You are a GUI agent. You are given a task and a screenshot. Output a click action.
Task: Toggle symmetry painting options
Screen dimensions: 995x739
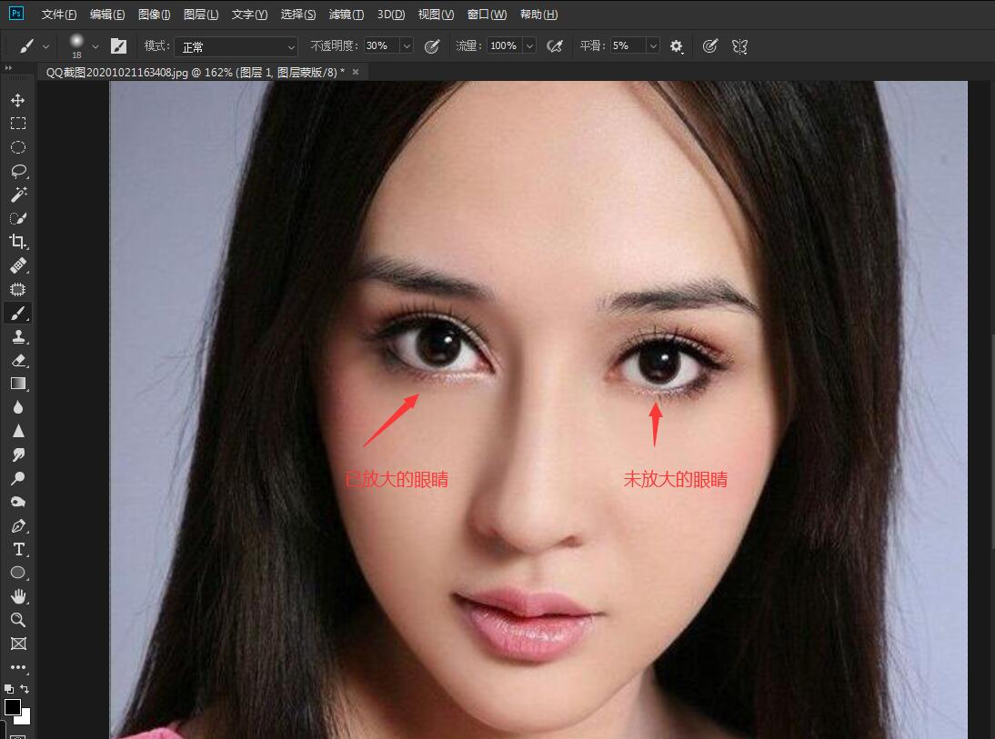tap(739, 45)
